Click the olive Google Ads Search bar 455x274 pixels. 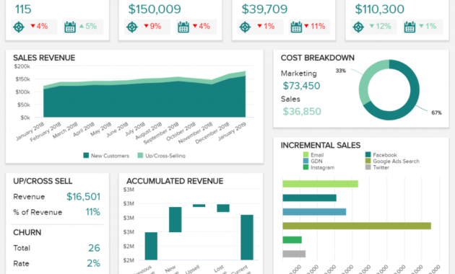pyautogui.click(x=357, y=226)
